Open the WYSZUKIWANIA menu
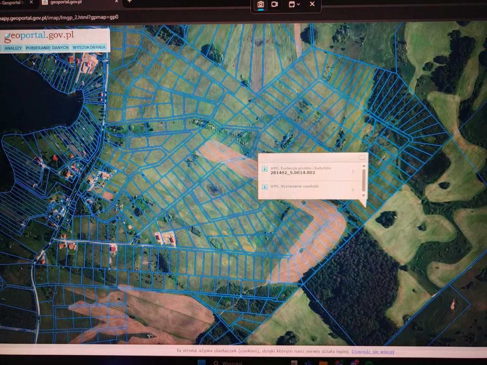487x365 pixels. pos(89,48)
